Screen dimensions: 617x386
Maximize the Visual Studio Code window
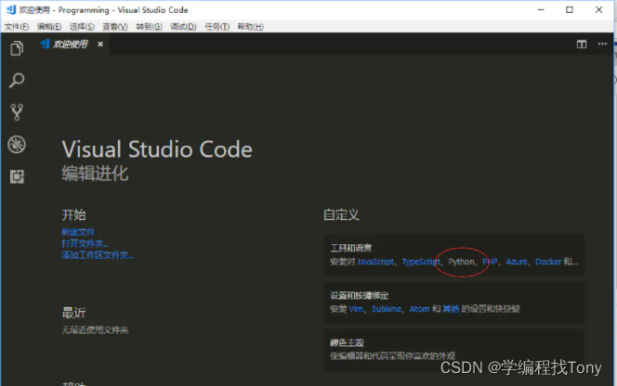pos(570,9)
